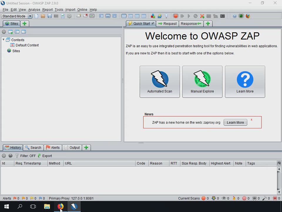Screen dimensions: 282x212
Task: Open File Explorer from the taskbar
Action: tap(47, 206)
